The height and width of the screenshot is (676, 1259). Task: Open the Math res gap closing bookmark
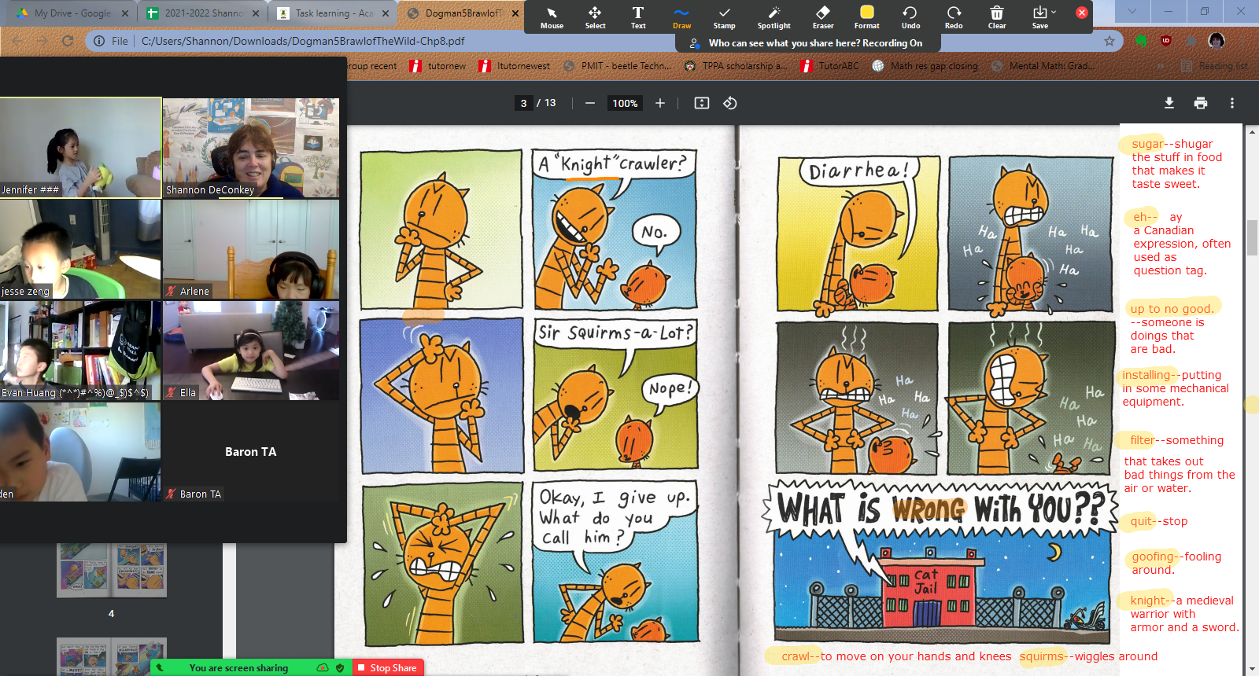click(x=925, y=66)
